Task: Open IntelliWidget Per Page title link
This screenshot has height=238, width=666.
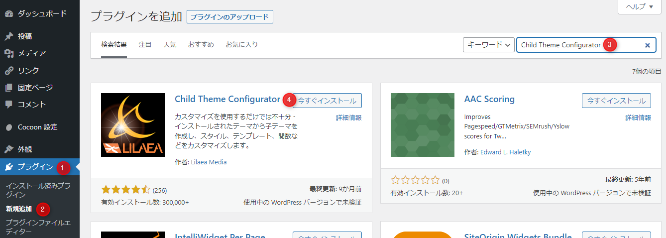Action: coord(220,236)
